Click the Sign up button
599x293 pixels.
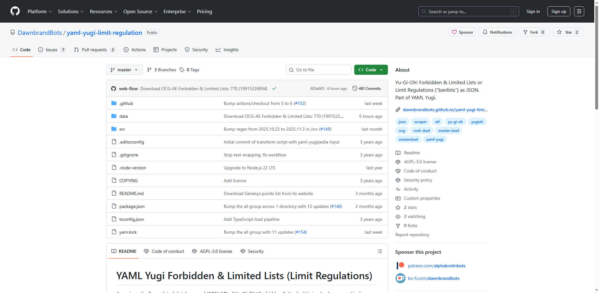559,11
